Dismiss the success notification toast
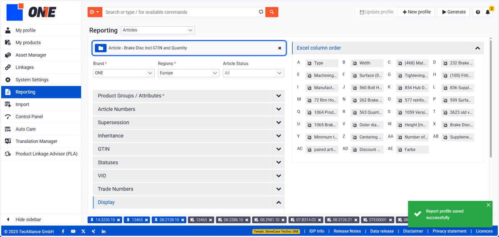Screen dimensions: 499x237 pyautogui.click(x=489, y=205)
